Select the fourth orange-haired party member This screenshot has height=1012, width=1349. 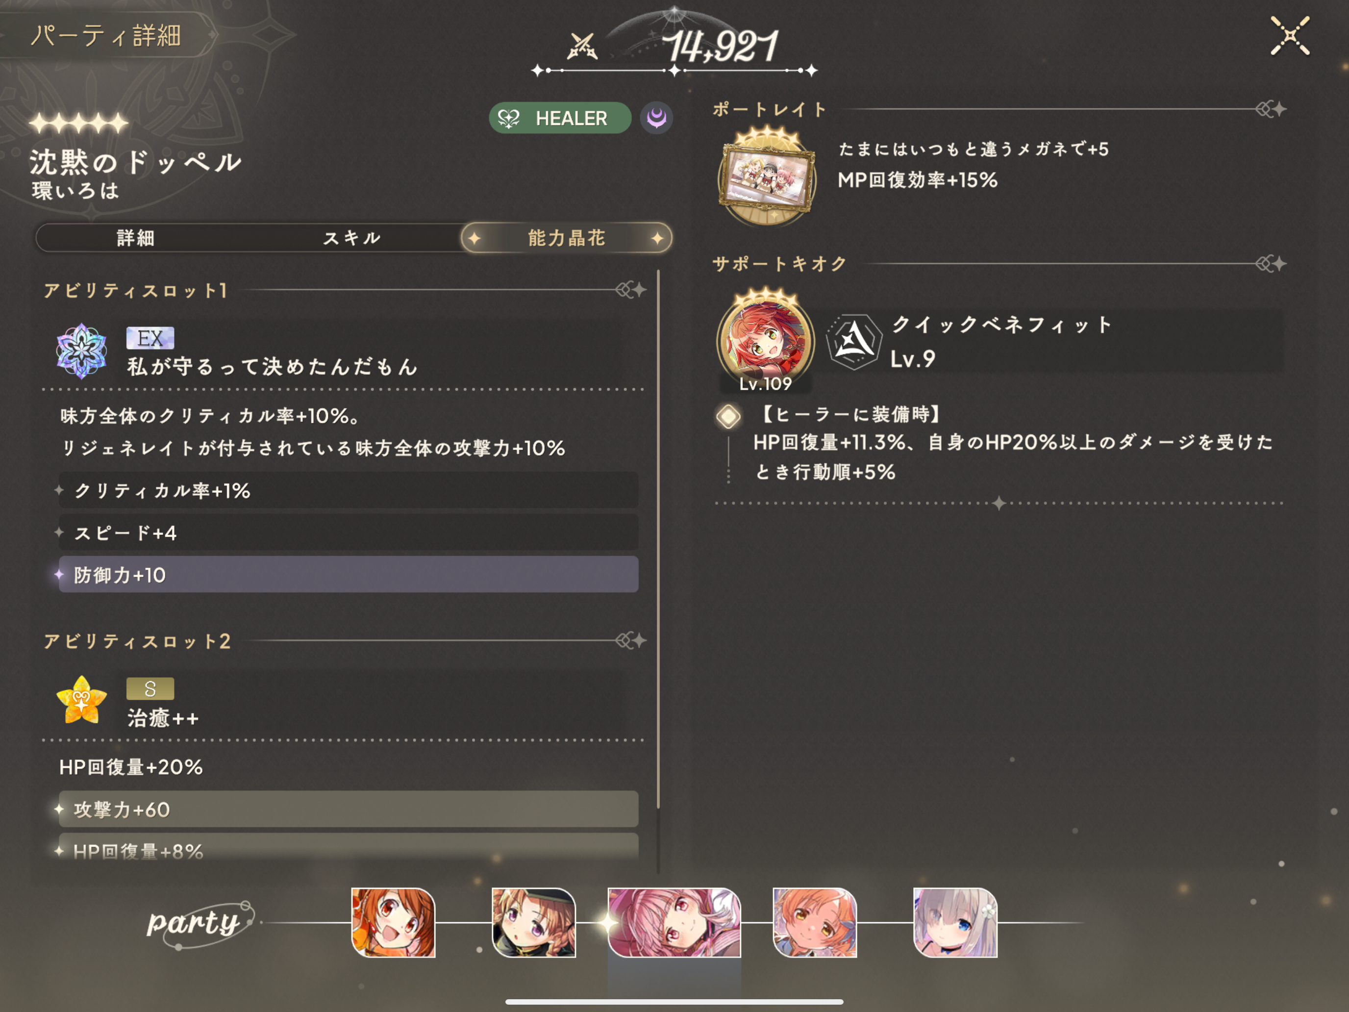(x=815, y=922)
